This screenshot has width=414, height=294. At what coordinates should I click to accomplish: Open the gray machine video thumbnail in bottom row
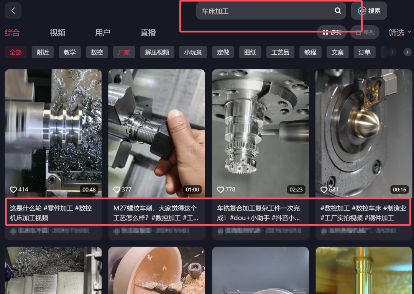click(260, 271)
